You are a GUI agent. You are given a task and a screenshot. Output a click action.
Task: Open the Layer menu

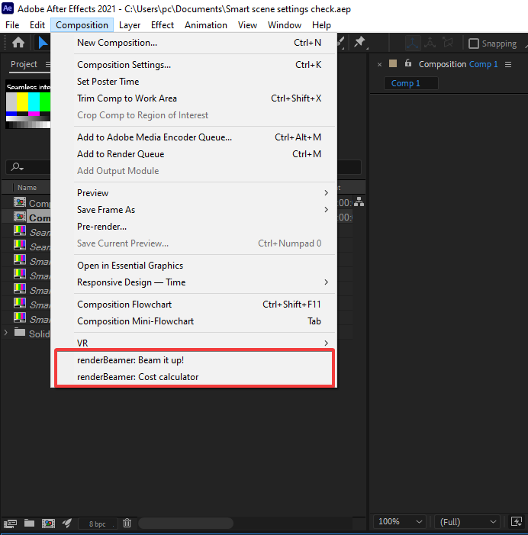[x=130, y=25]
